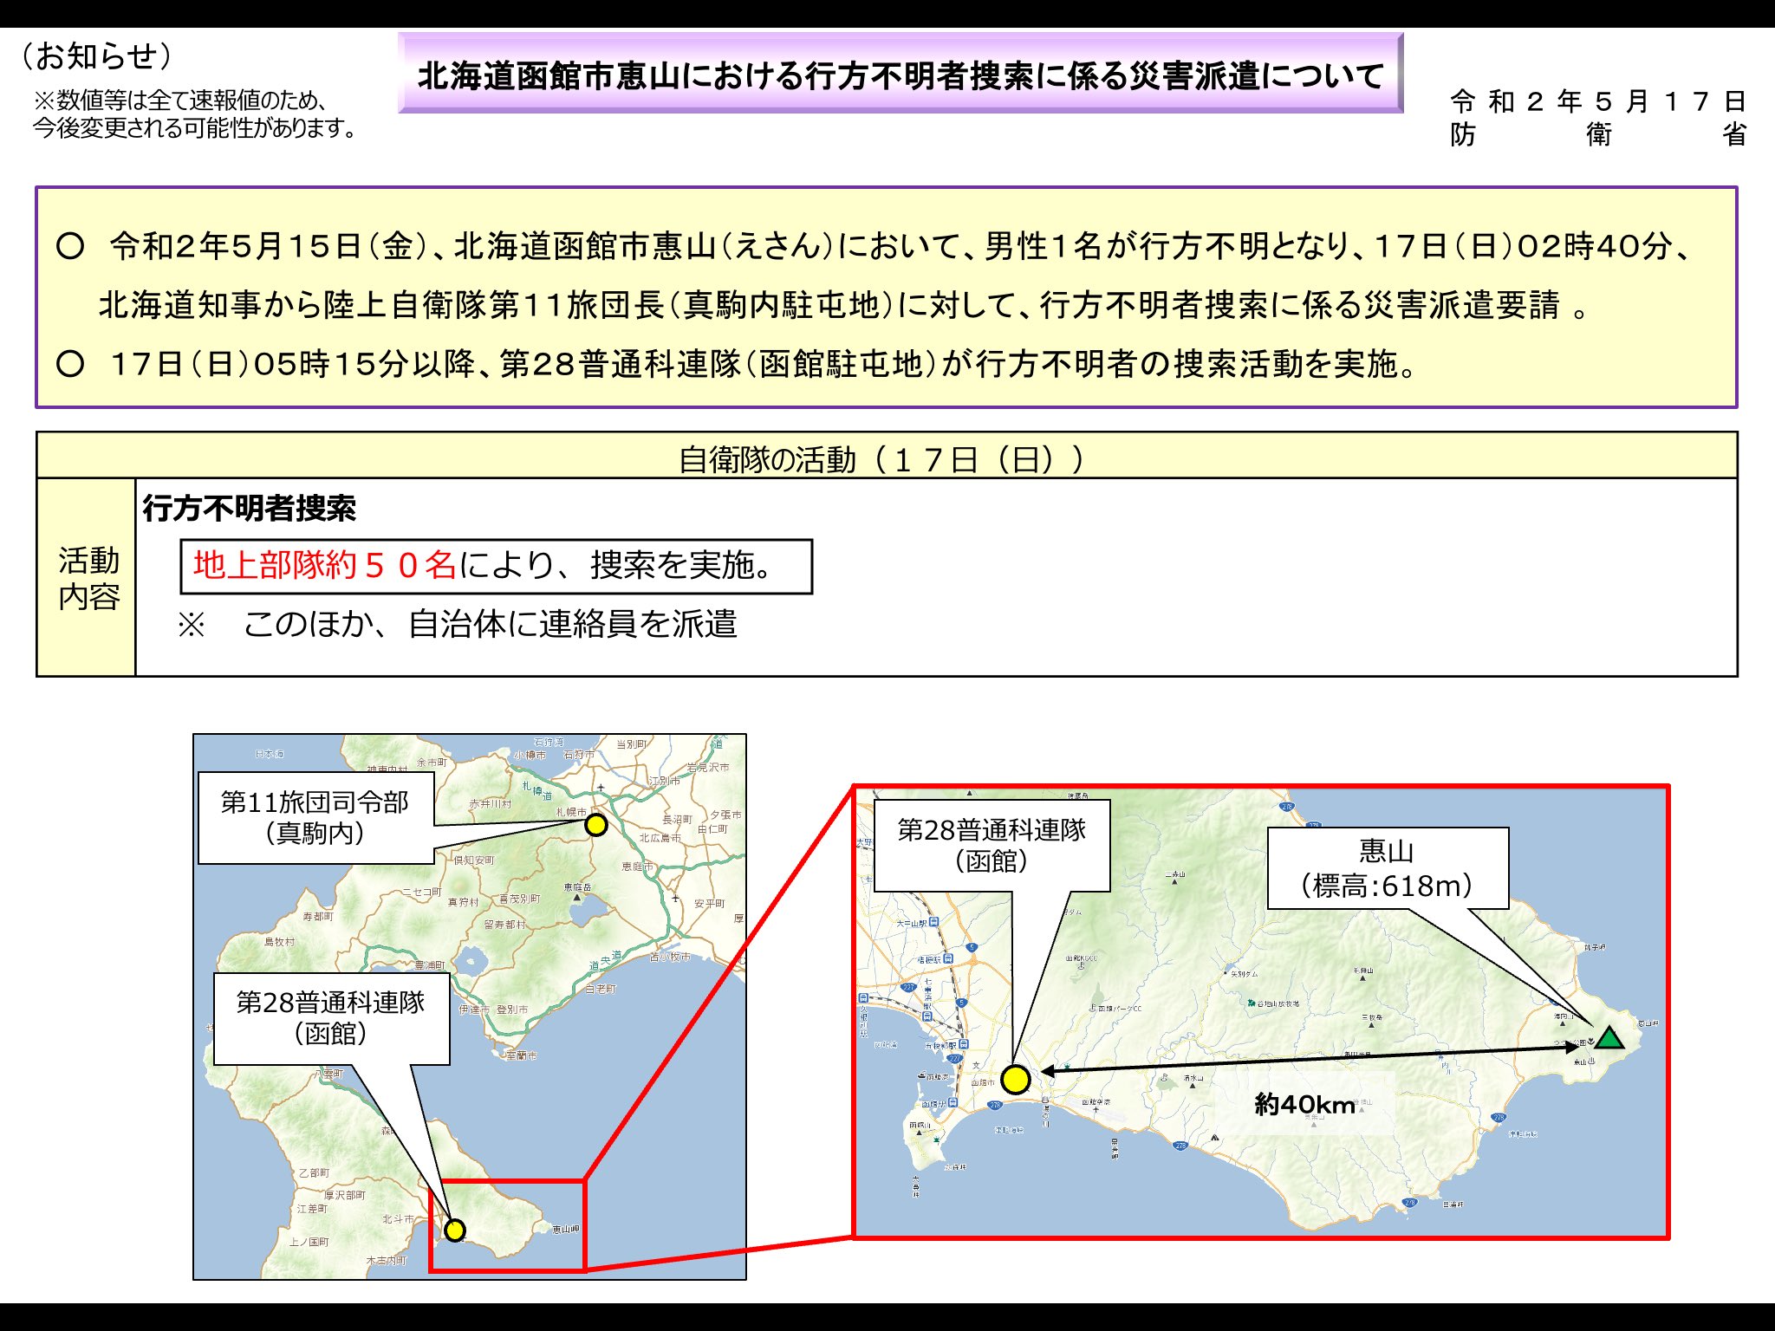Click the 行方不明者捜索 bold heading

[250, 509]
